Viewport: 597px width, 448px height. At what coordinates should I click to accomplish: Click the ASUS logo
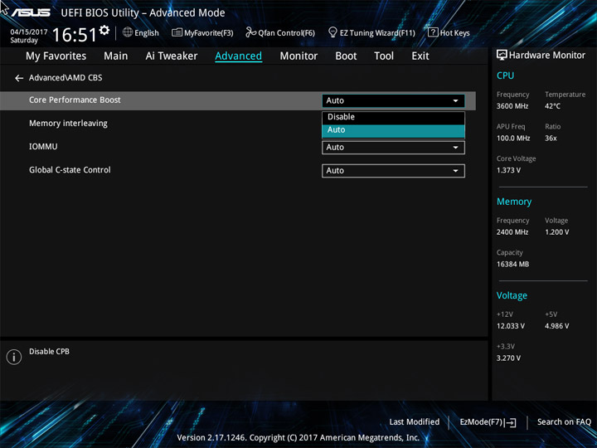pyautogui.click(x=31, y=12)
